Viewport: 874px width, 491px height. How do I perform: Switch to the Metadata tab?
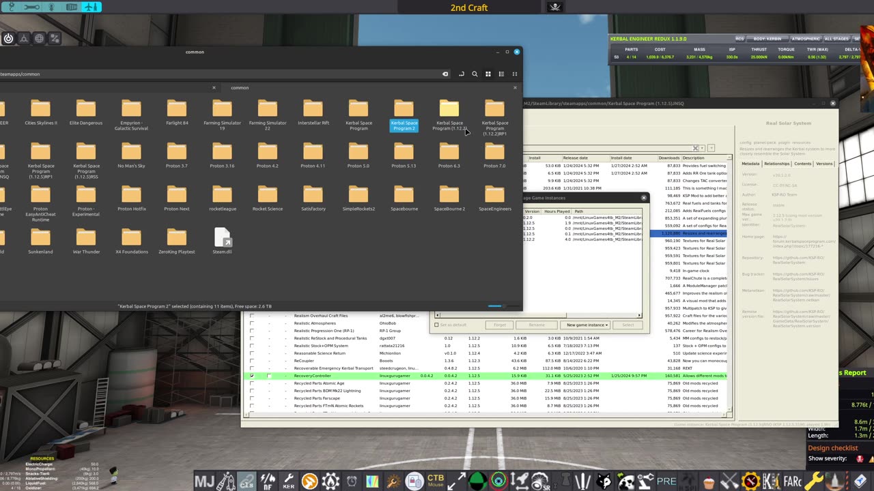click(x=750, y=164)
